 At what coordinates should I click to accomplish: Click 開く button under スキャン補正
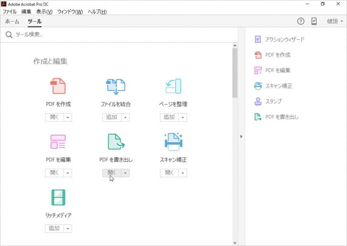click(169, 173)
